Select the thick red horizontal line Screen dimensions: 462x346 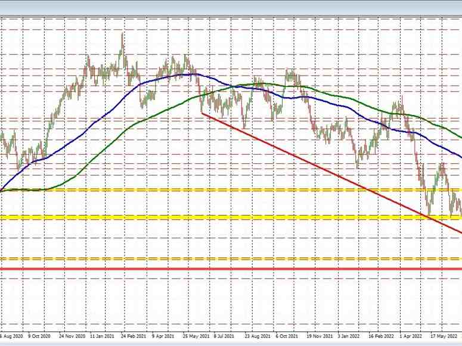(x=231, y=269)
